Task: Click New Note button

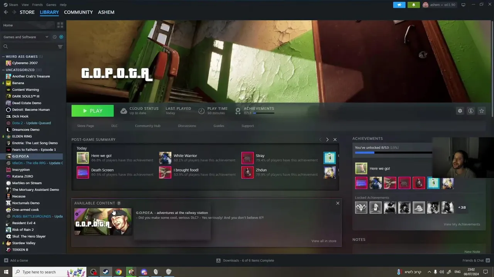Action: [472, 252]
